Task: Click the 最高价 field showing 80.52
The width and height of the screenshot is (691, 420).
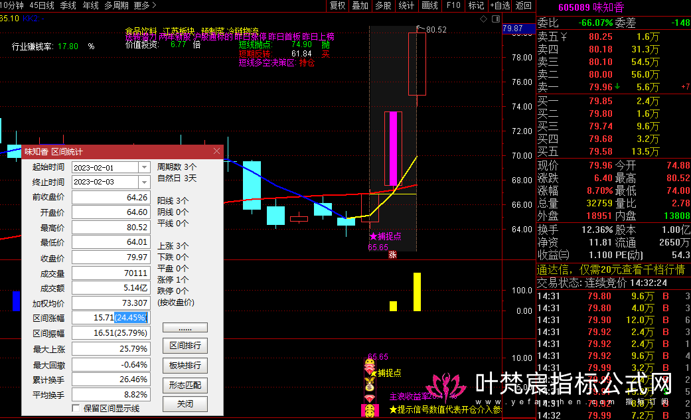Action: tap(111, 228)
